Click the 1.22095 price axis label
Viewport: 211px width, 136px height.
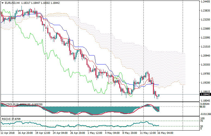coord(205,38)
